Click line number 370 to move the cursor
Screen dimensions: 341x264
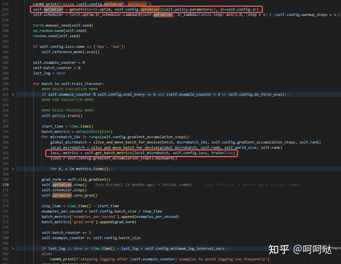click(5, 185)
